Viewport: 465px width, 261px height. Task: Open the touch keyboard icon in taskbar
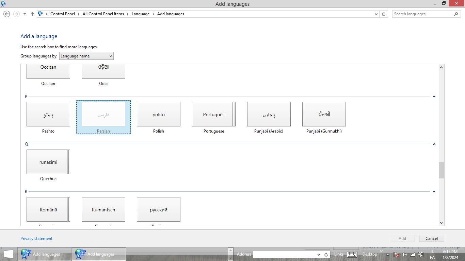tap(352, 255)
